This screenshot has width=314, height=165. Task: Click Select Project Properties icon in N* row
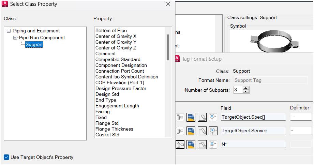point(202,145)
